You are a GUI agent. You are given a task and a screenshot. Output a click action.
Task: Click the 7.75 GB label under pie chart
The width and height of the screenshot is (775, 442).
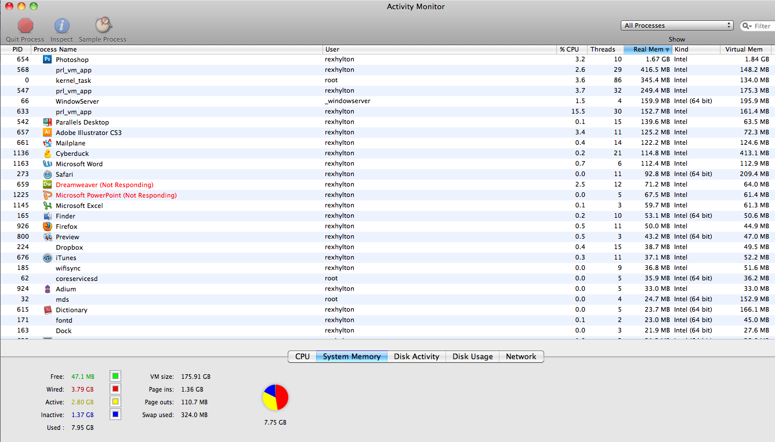275,422
